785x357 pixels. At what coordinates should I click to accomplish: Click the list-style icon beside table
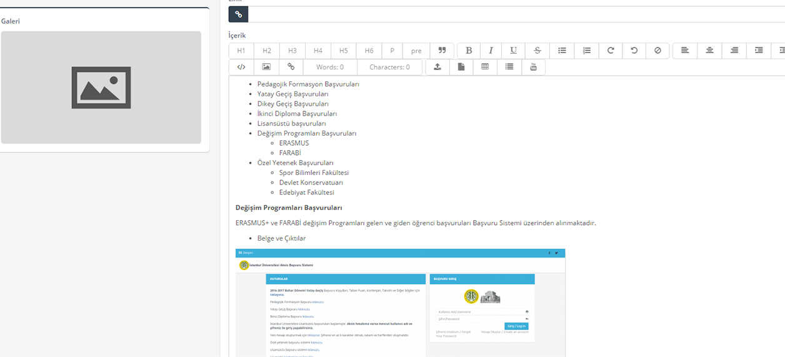coord(509,67)
